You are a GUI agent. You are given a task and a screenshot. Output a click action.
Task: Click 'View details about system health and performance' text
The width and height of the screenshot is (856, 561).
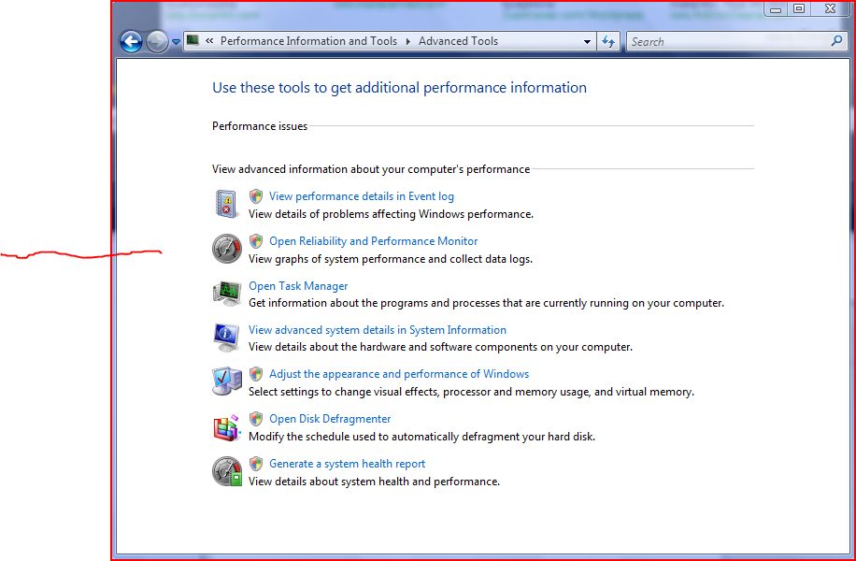pos(374,482)
